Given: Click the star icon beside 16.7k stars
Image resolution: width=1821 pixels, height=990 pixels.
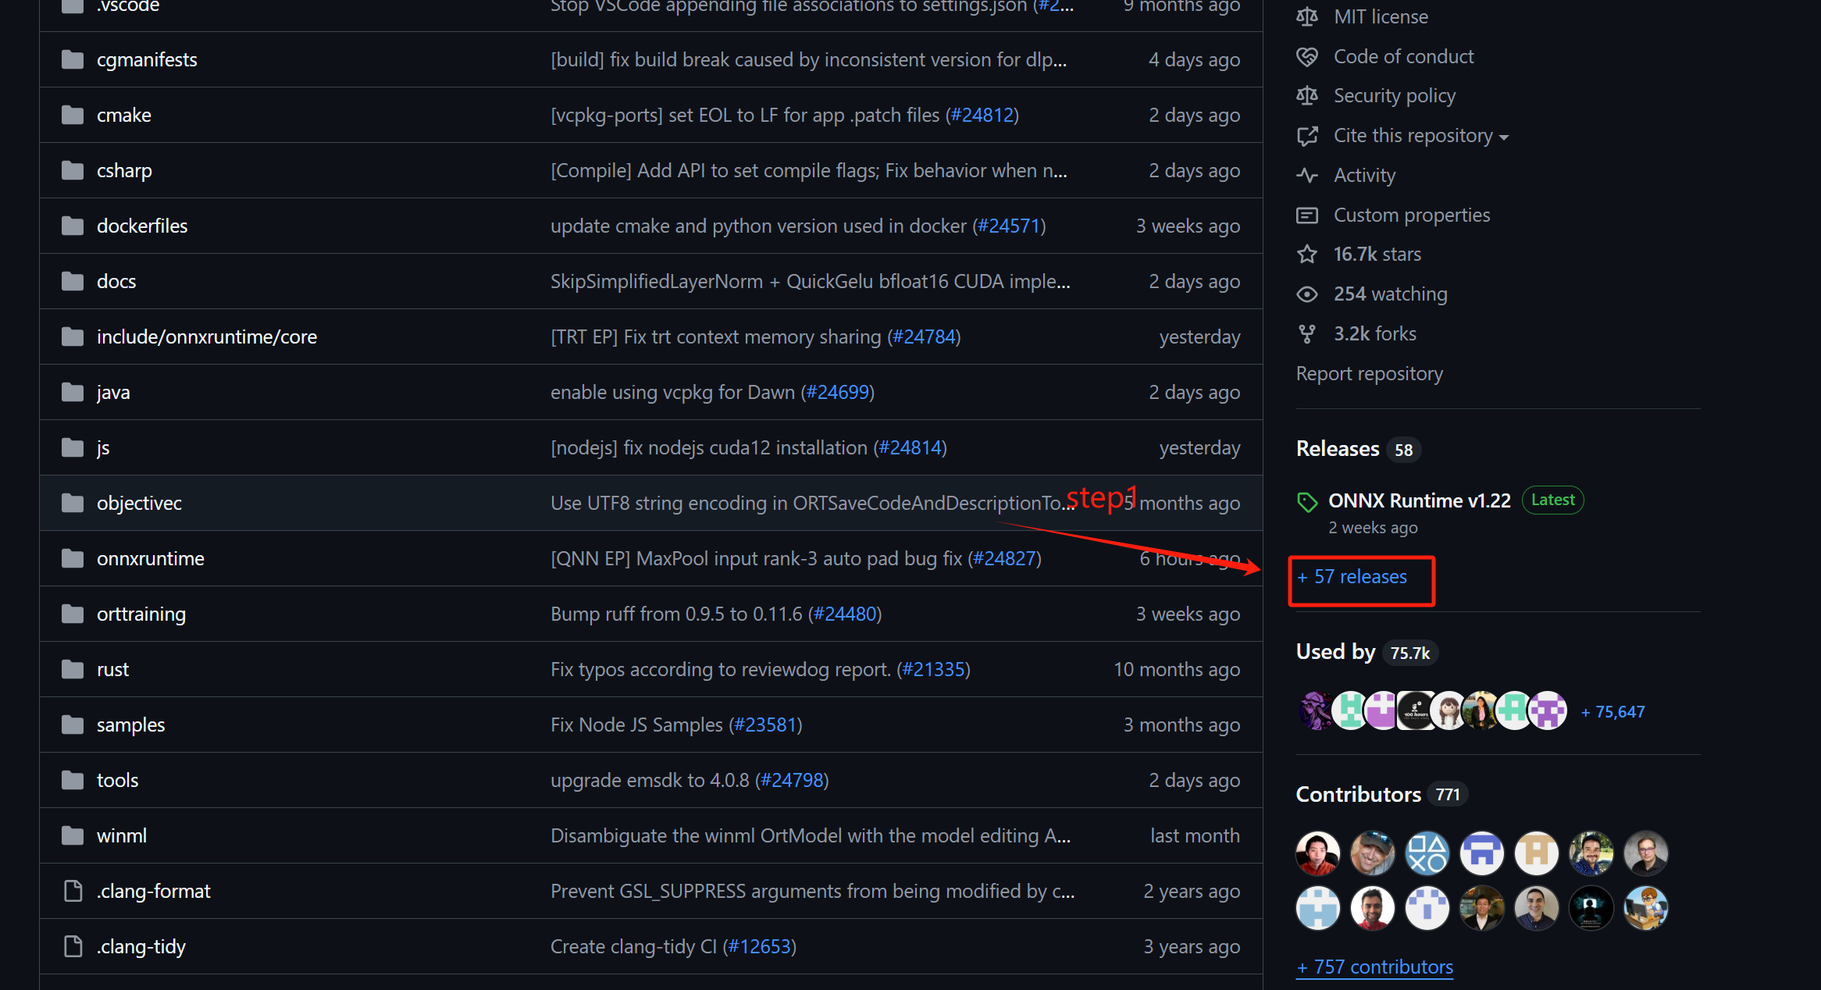Looking at the screenshot, I should pos(1307,255).
